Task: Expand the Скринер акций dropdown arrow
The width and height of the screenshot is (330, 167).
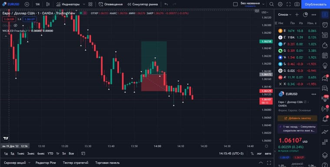Action: click(29, 163)
